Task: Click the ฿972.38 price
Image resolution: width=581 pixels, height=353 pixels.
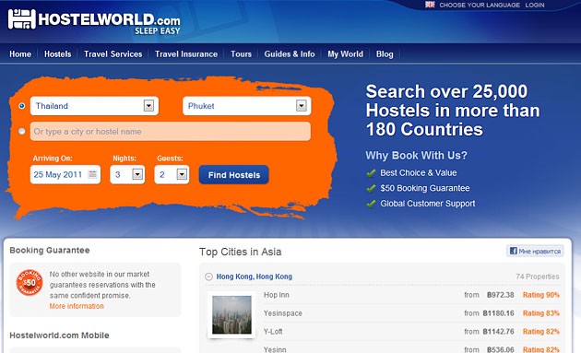Action: click(x=501, y=295)
